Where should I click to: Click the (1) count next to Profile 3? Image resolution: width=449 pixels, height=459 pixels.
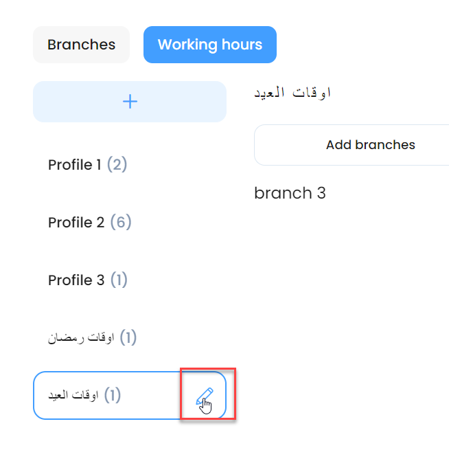tap(119, 280)
